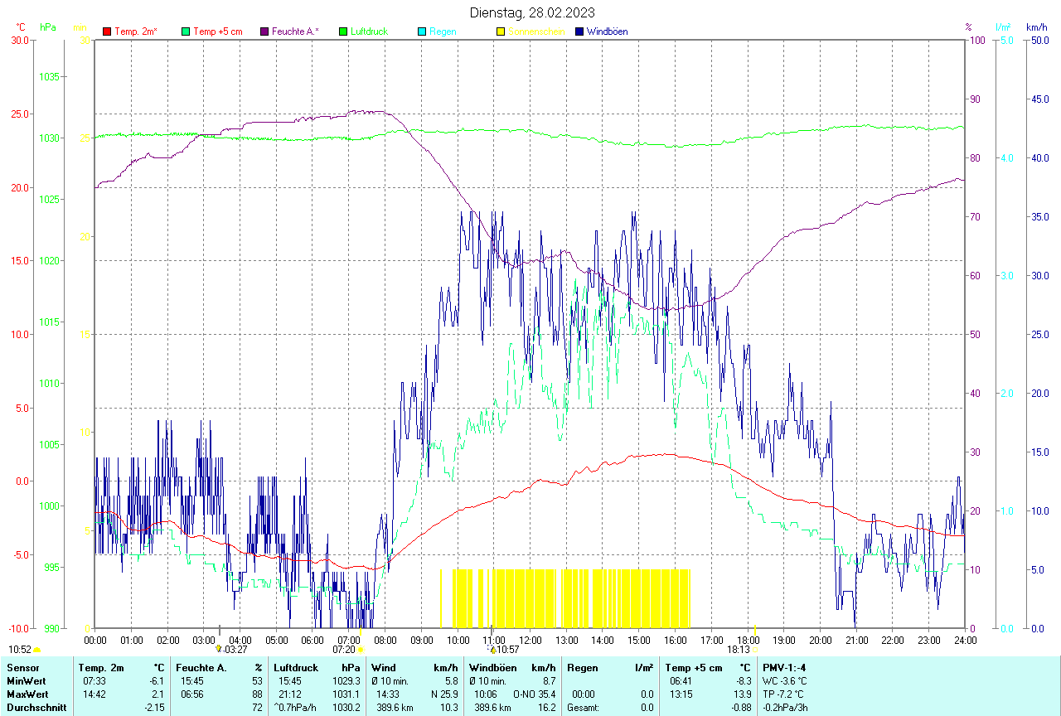Image resolution: width=1061 pixels, height=716 pixels.
Task: Click the 00:00 time axis label
Action: (95, 640)
